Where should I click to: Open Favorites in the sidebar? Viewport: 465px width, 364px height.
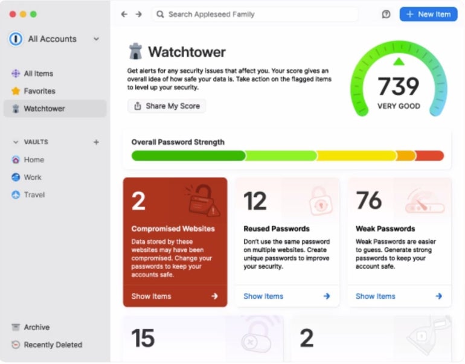(x=39, y=91)
